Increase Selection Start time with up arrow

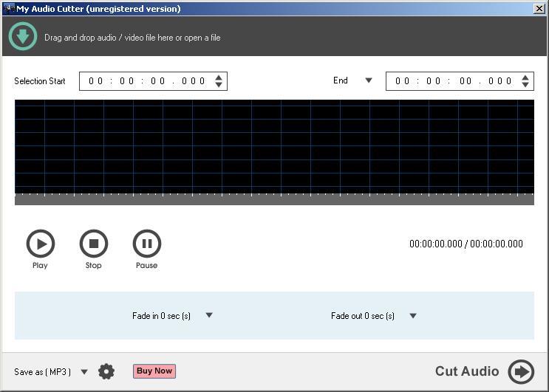pos(219,78)
